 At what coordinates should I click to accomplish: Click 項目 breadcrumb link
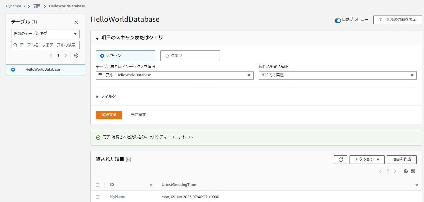(x=37, y=6)
